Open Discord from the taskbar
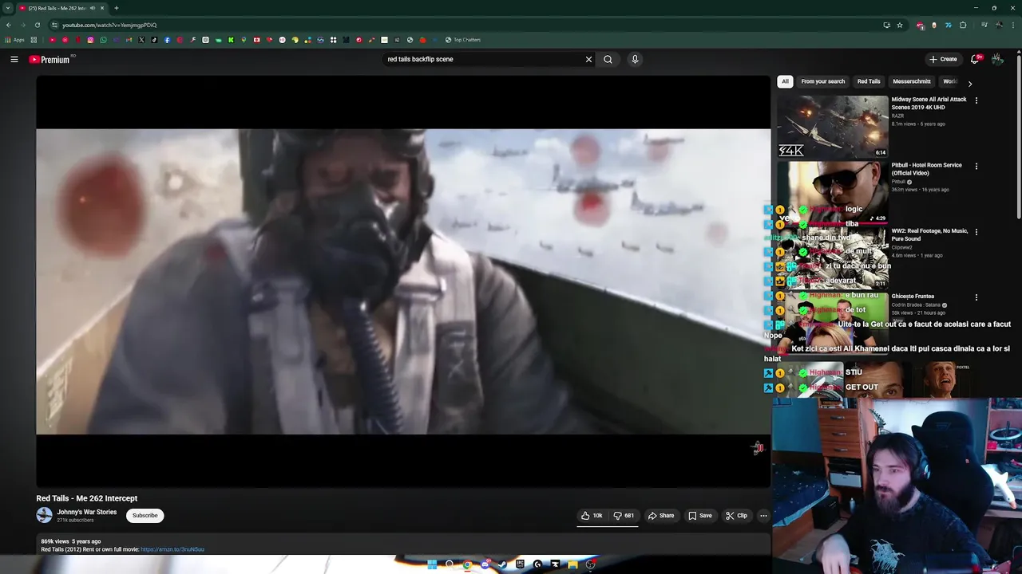 [485, 564]
